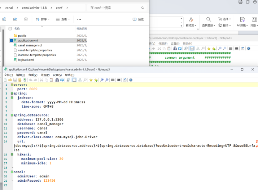Collapse the spring.datasource: fold marker on line 8
The height and width of the screenshot is (190, 258).
click(12, 115)
